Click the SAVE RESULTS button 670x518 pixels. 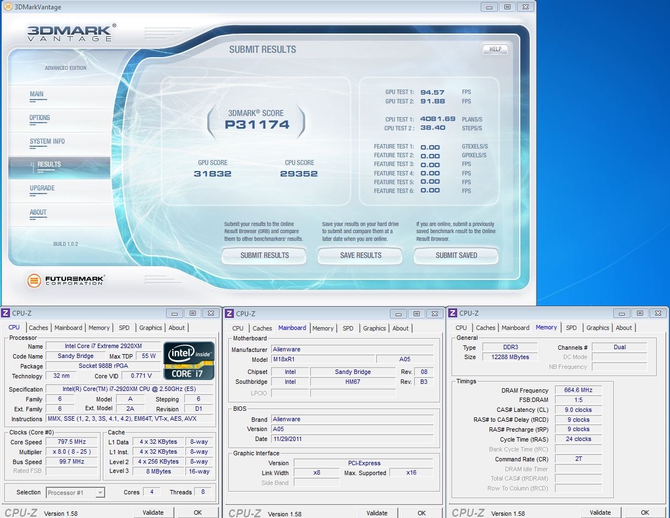click(360, 255)
